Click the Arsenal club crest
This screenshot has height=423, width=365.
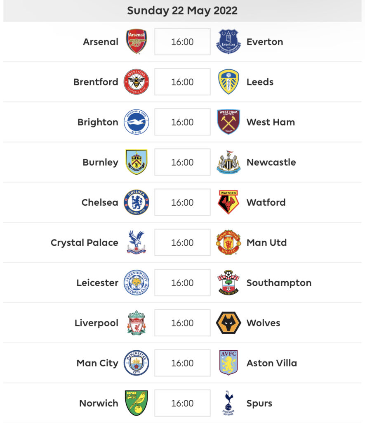click(137, 42)
